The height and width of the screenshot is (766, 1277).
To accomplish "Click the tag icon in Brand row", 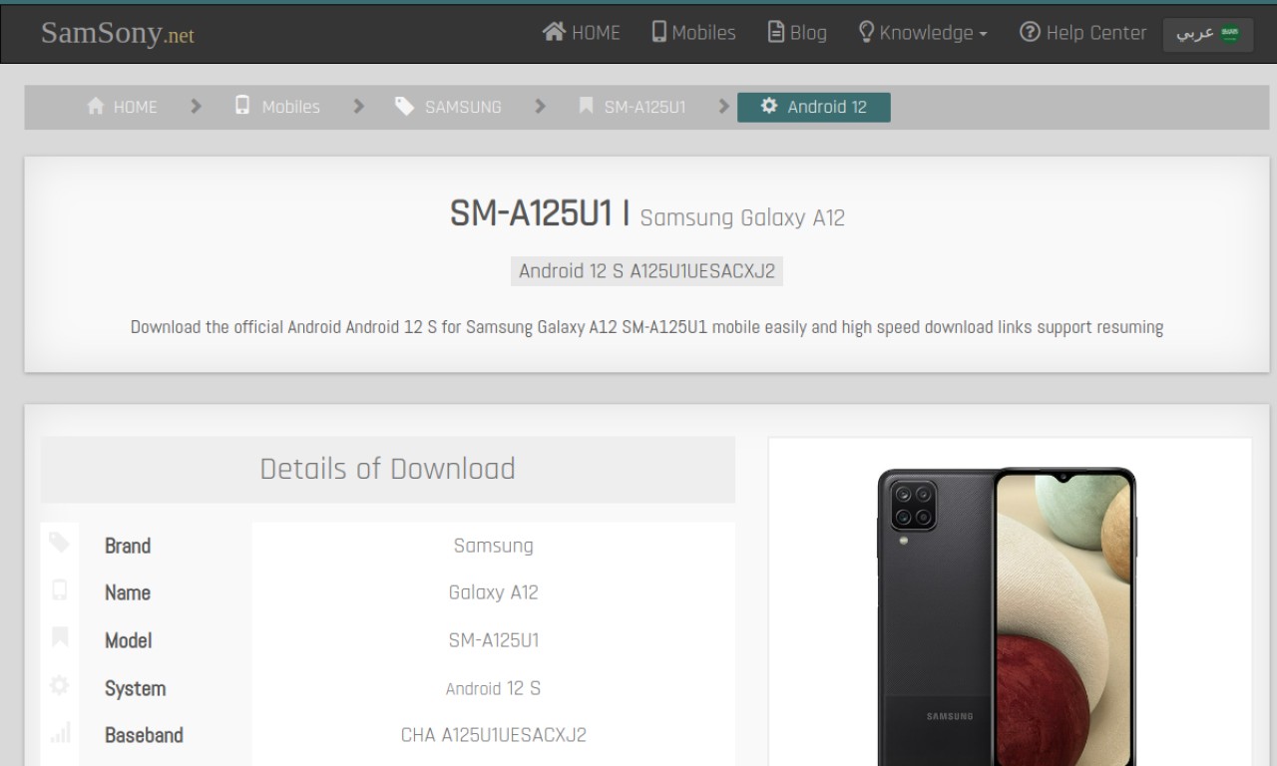I will [59, 542].
